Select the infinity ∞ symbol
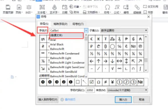The height and width of the screenshot is (112, 168). 119,68
